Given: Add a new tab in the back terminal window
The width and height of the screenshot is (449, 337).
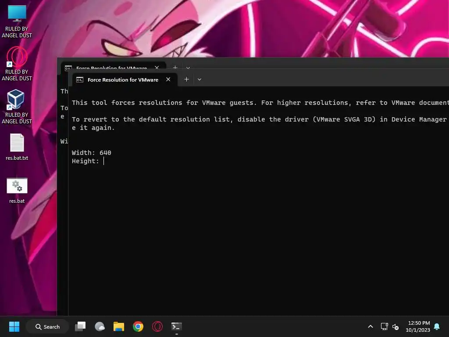Looking at the screenshot, I should [x=175, y=68].
